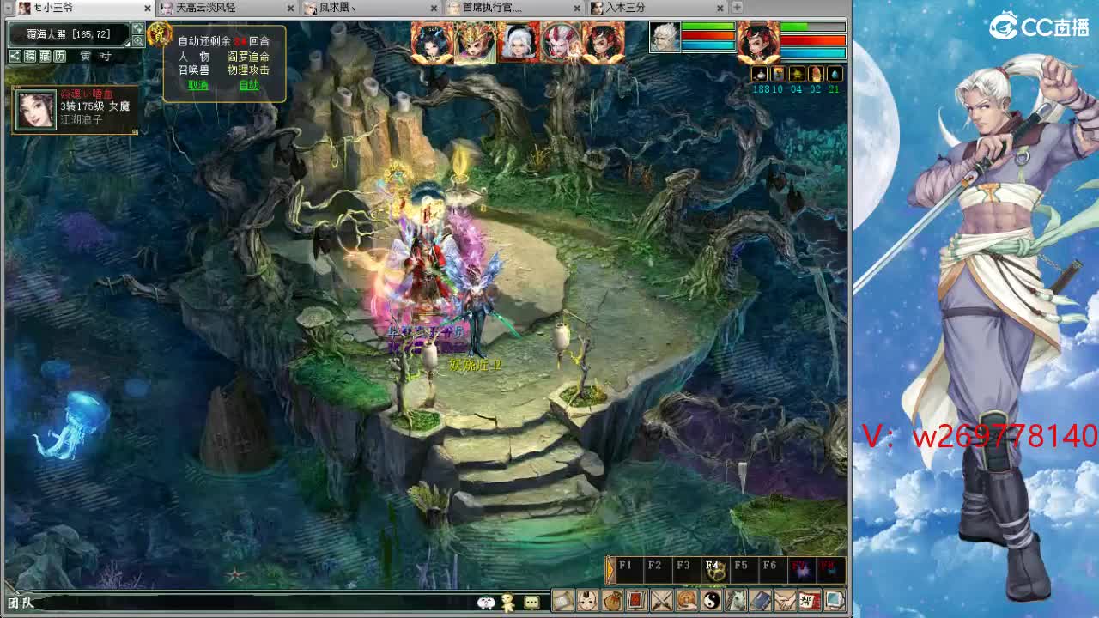Click the water drop buff icon showing 21
Image resolution: width=1099 pixels, height=618 pixels.
(x=835, y=75)
